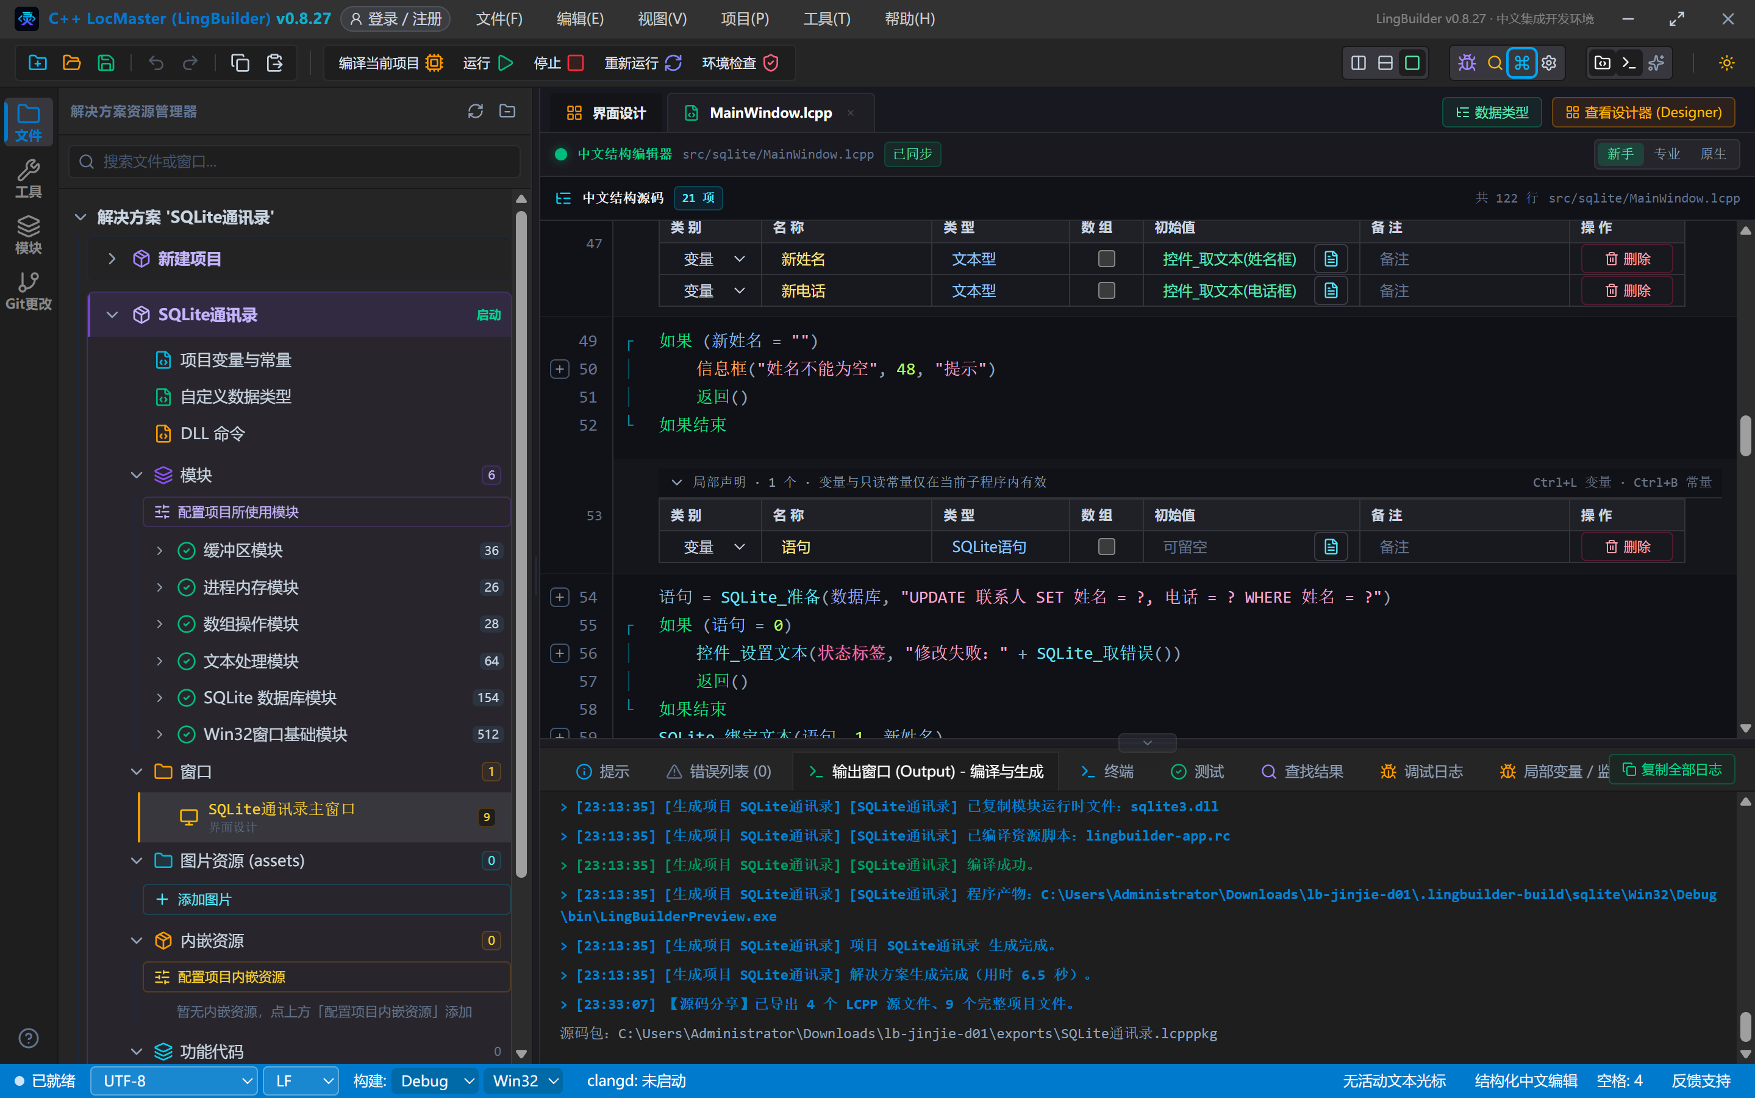Expand the 缓冲区模块 tree node
This screenshot has height=1098, width=1755.
pos(160,550)
